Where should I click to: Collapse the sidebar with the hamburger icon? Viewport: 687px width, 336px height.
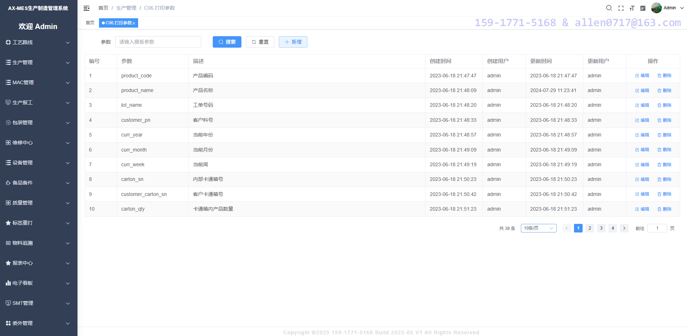(x=86, y=8)
